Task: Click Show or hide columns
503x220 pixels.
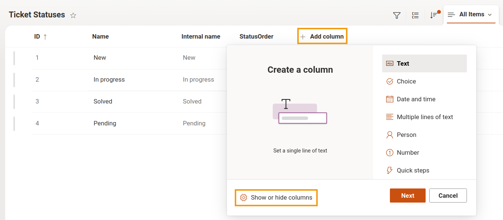Action: (x=276, y=197)
